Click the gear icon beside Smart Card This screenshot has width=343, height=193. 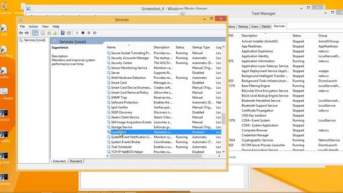click(x=108, y=83)
